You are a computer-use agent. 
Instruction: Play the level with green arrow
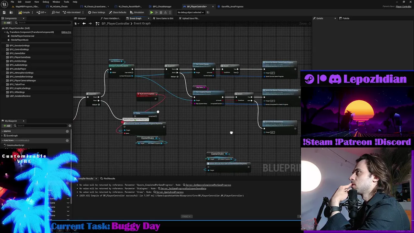[152, 12]
